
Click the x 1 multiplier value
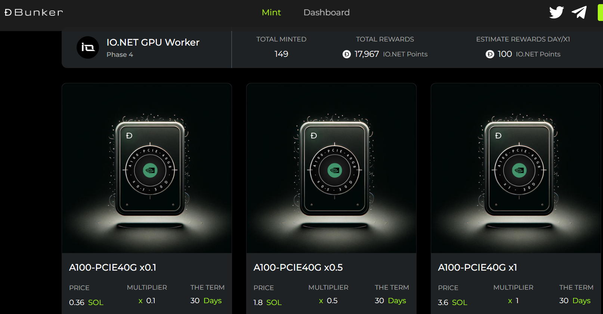[x=513, y=301]
